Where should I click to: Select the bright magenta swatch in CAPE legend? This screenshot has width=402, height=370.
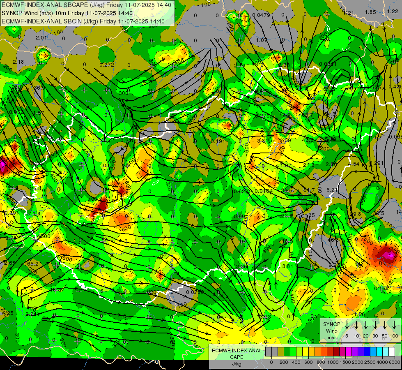coord(349,351)
